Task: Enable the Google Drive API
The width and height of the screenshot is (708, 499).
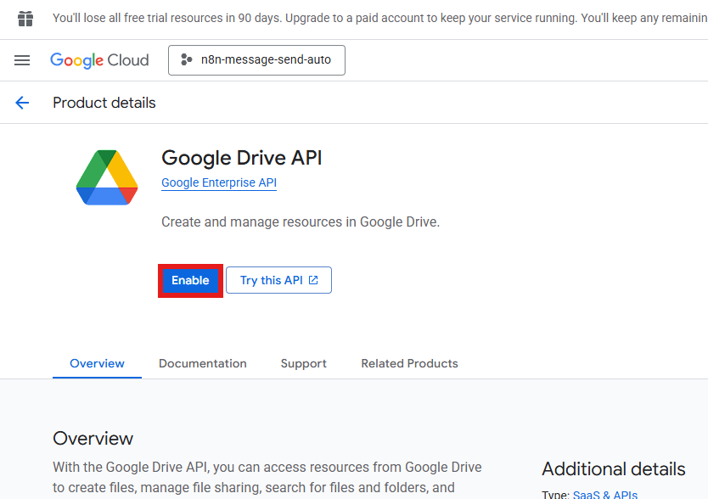Action: [190, 280]
